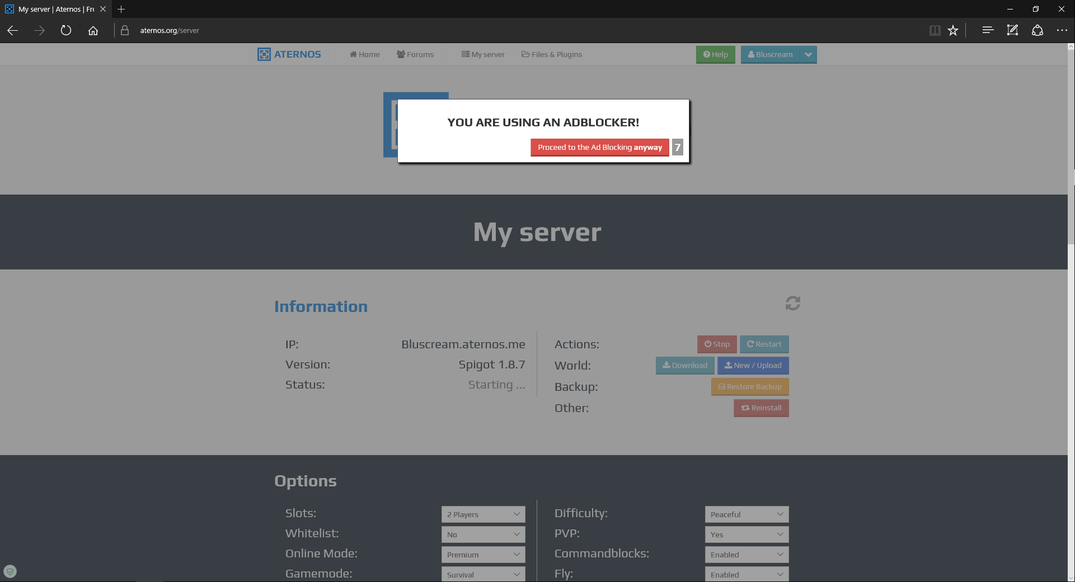Click the Bluscream account button

[771, 54]
